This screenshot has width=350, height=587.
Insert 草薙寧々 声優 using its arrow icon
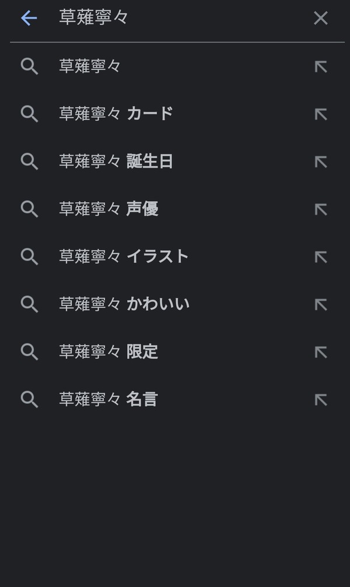pos(321,209)
